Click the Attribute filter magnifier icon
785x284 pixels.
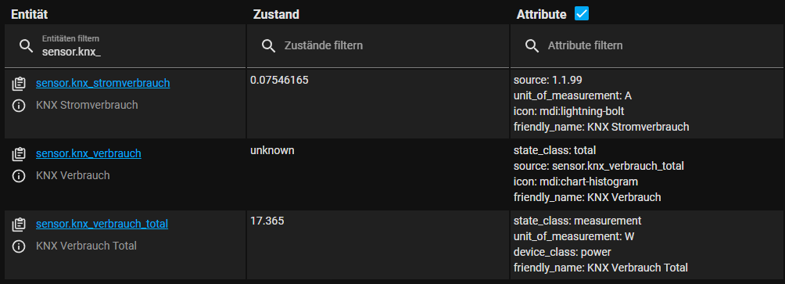tap(532, 46)
